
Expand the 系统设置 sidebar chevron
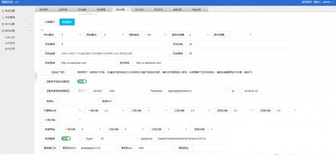[30, 11]
